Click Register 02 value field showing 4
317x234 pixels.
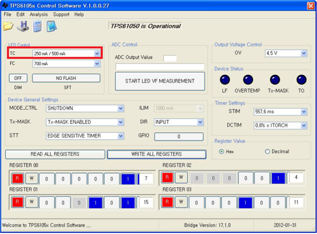[x=296, y=178]
